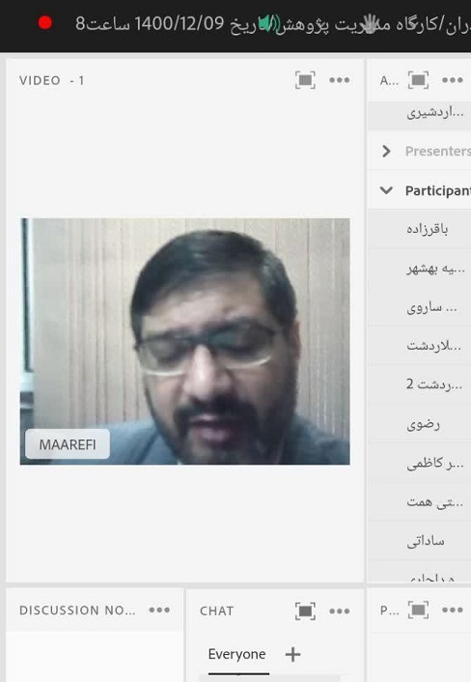This screenshot has height=682, width=471.
Task: Open options menu of bottom-right pod
Action: pos(453,610)
